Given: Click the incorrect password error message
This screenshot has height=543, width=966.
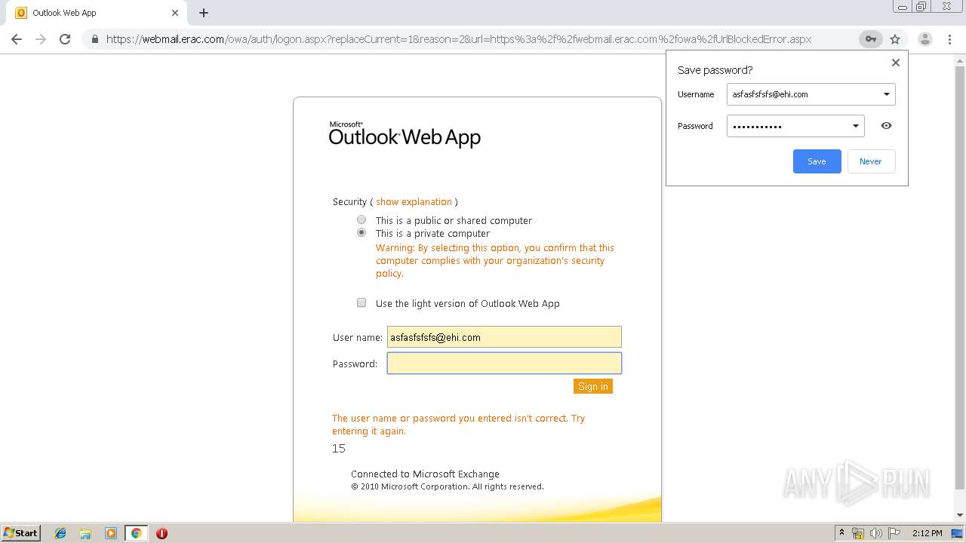Looking at the screenshot, I should click(x=458, y=425).
